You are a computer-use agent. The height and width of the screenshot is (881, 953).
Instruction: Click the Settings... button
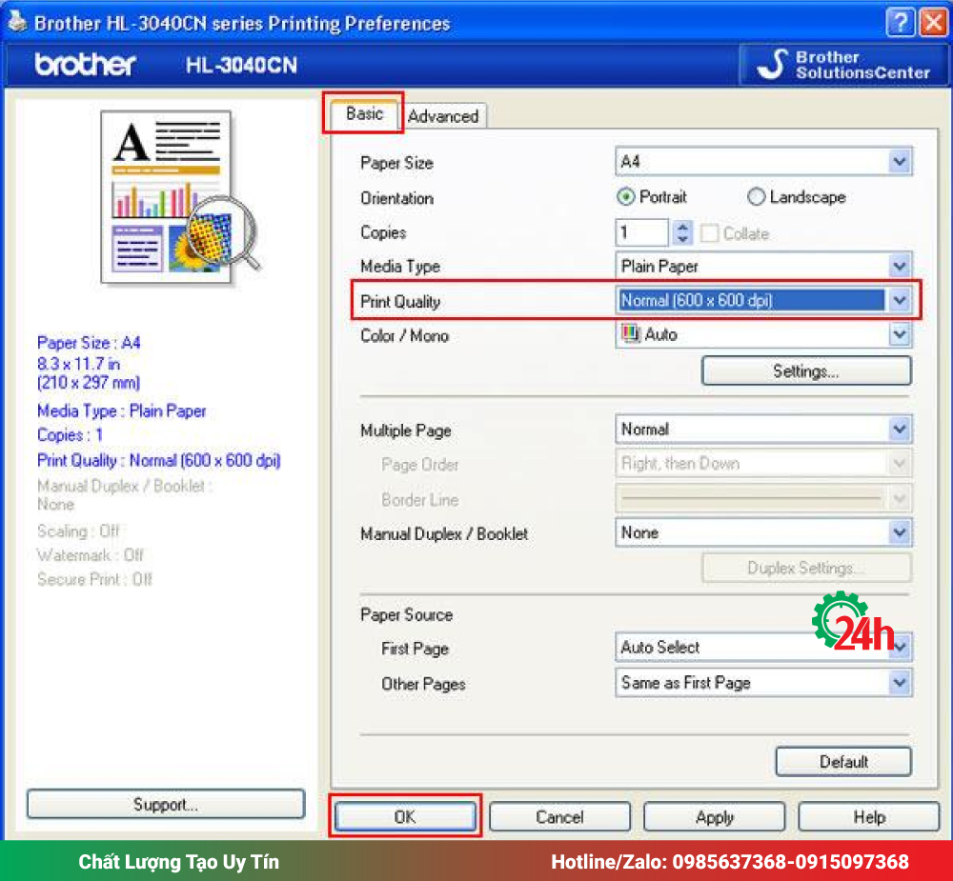(806, 370)
